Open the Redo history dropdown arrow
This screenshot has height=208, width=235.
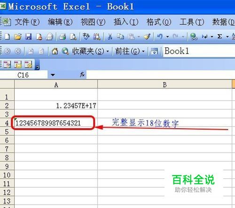[183, 37]
